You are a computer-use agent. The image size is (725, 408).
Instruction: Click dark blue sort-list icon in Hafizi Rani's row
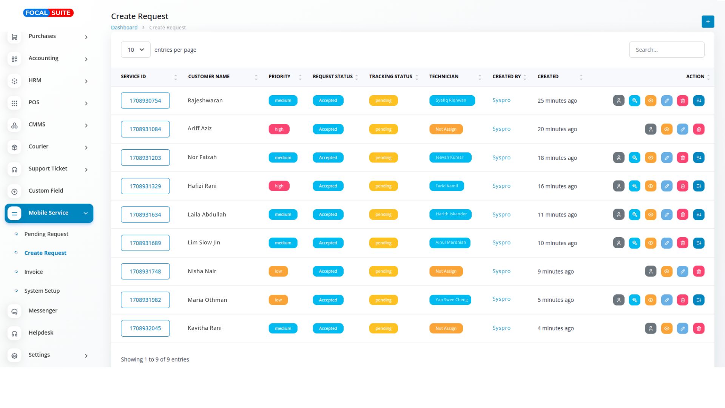click(699, 186)
